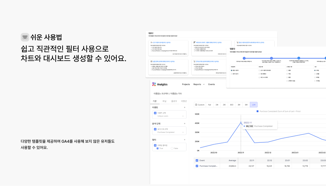Open 신규 이용자 분석을 하고 싶어요 template link
Image resolution: width=326 pixels, height=186 pixels.
pyautogui.click(x=162, y=43)
